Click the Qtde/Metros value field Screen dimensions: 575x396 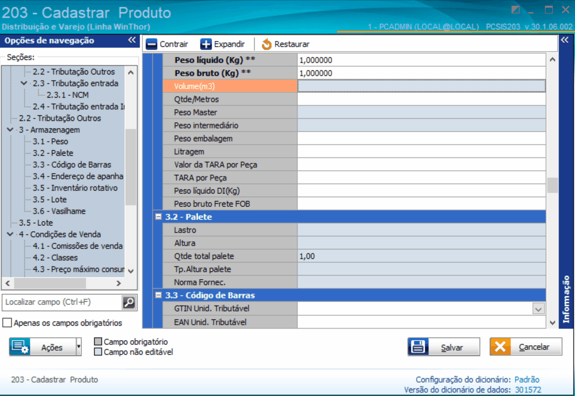coord(421,99)
